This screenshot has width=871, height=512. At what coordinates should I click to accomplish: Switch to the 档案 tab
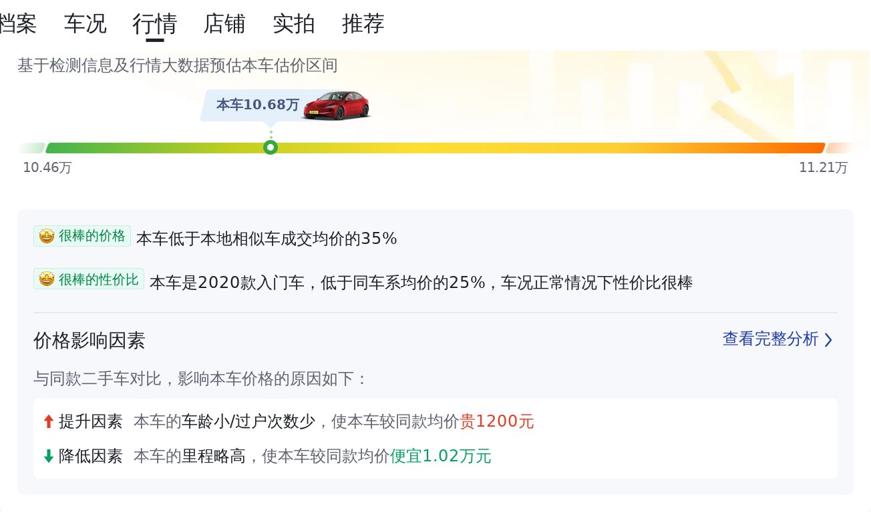(17, 24)
